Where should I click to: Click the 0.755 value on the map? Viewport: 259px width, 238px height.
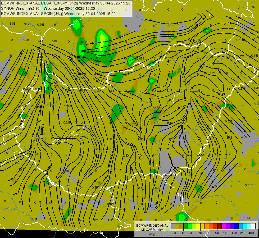click(x=41, y=25)
